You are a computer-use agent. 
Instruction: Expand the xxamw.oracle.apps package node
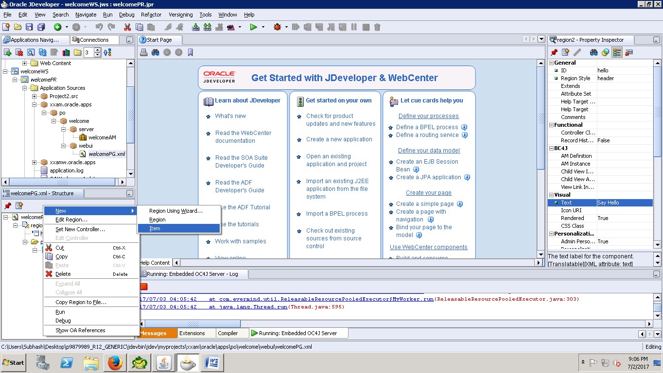point(35,162)
